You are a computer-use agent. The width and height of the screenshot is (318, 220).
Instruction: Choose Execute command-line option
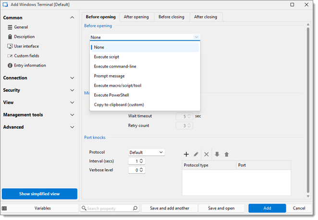pyautogui.click(x=145, y=66)
